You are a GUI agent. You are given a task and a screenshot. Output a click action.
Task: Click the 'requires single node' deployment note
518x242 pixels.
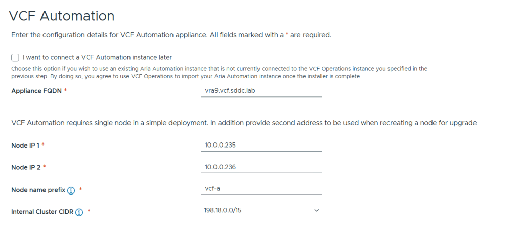coord(244,123)
